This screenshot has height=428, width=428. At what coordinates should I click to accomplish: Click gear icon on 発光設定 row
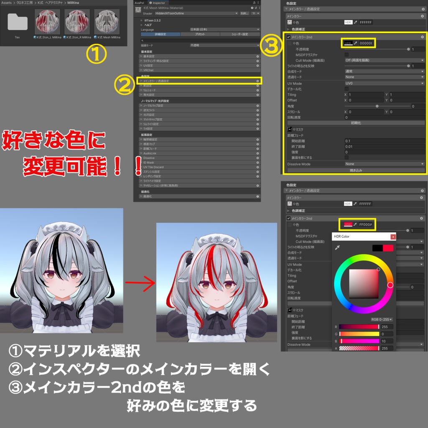[257, 95]
